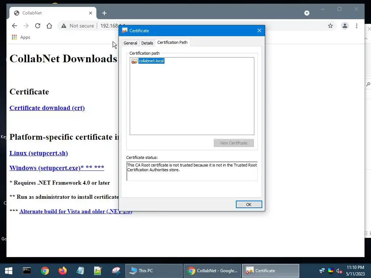Click the Certificate status text box
Image resolution: width=371 pixels, height=278 pixels.
(192, 171)
